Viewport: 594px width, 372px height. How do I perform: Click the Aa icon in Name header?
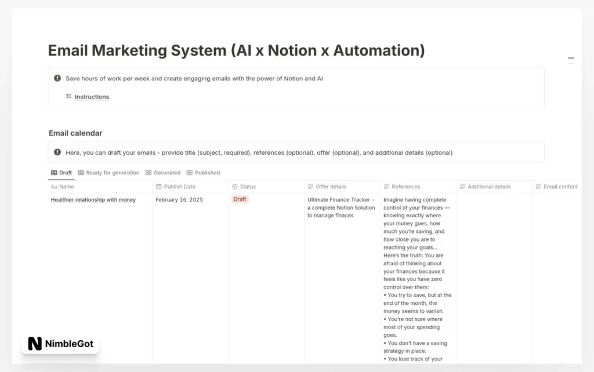(54, 187)
